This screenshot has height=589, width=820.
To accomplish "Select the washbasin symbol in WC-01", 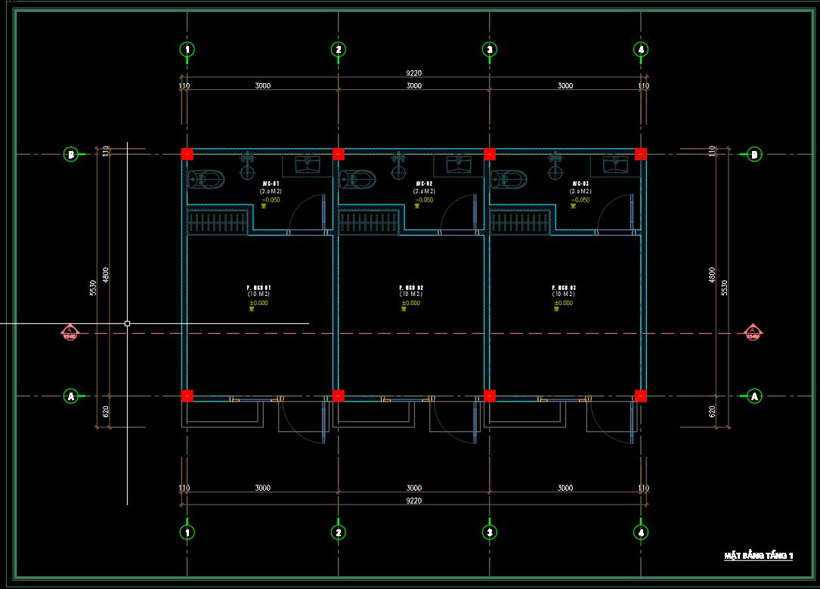I will (x=308, y=165).
